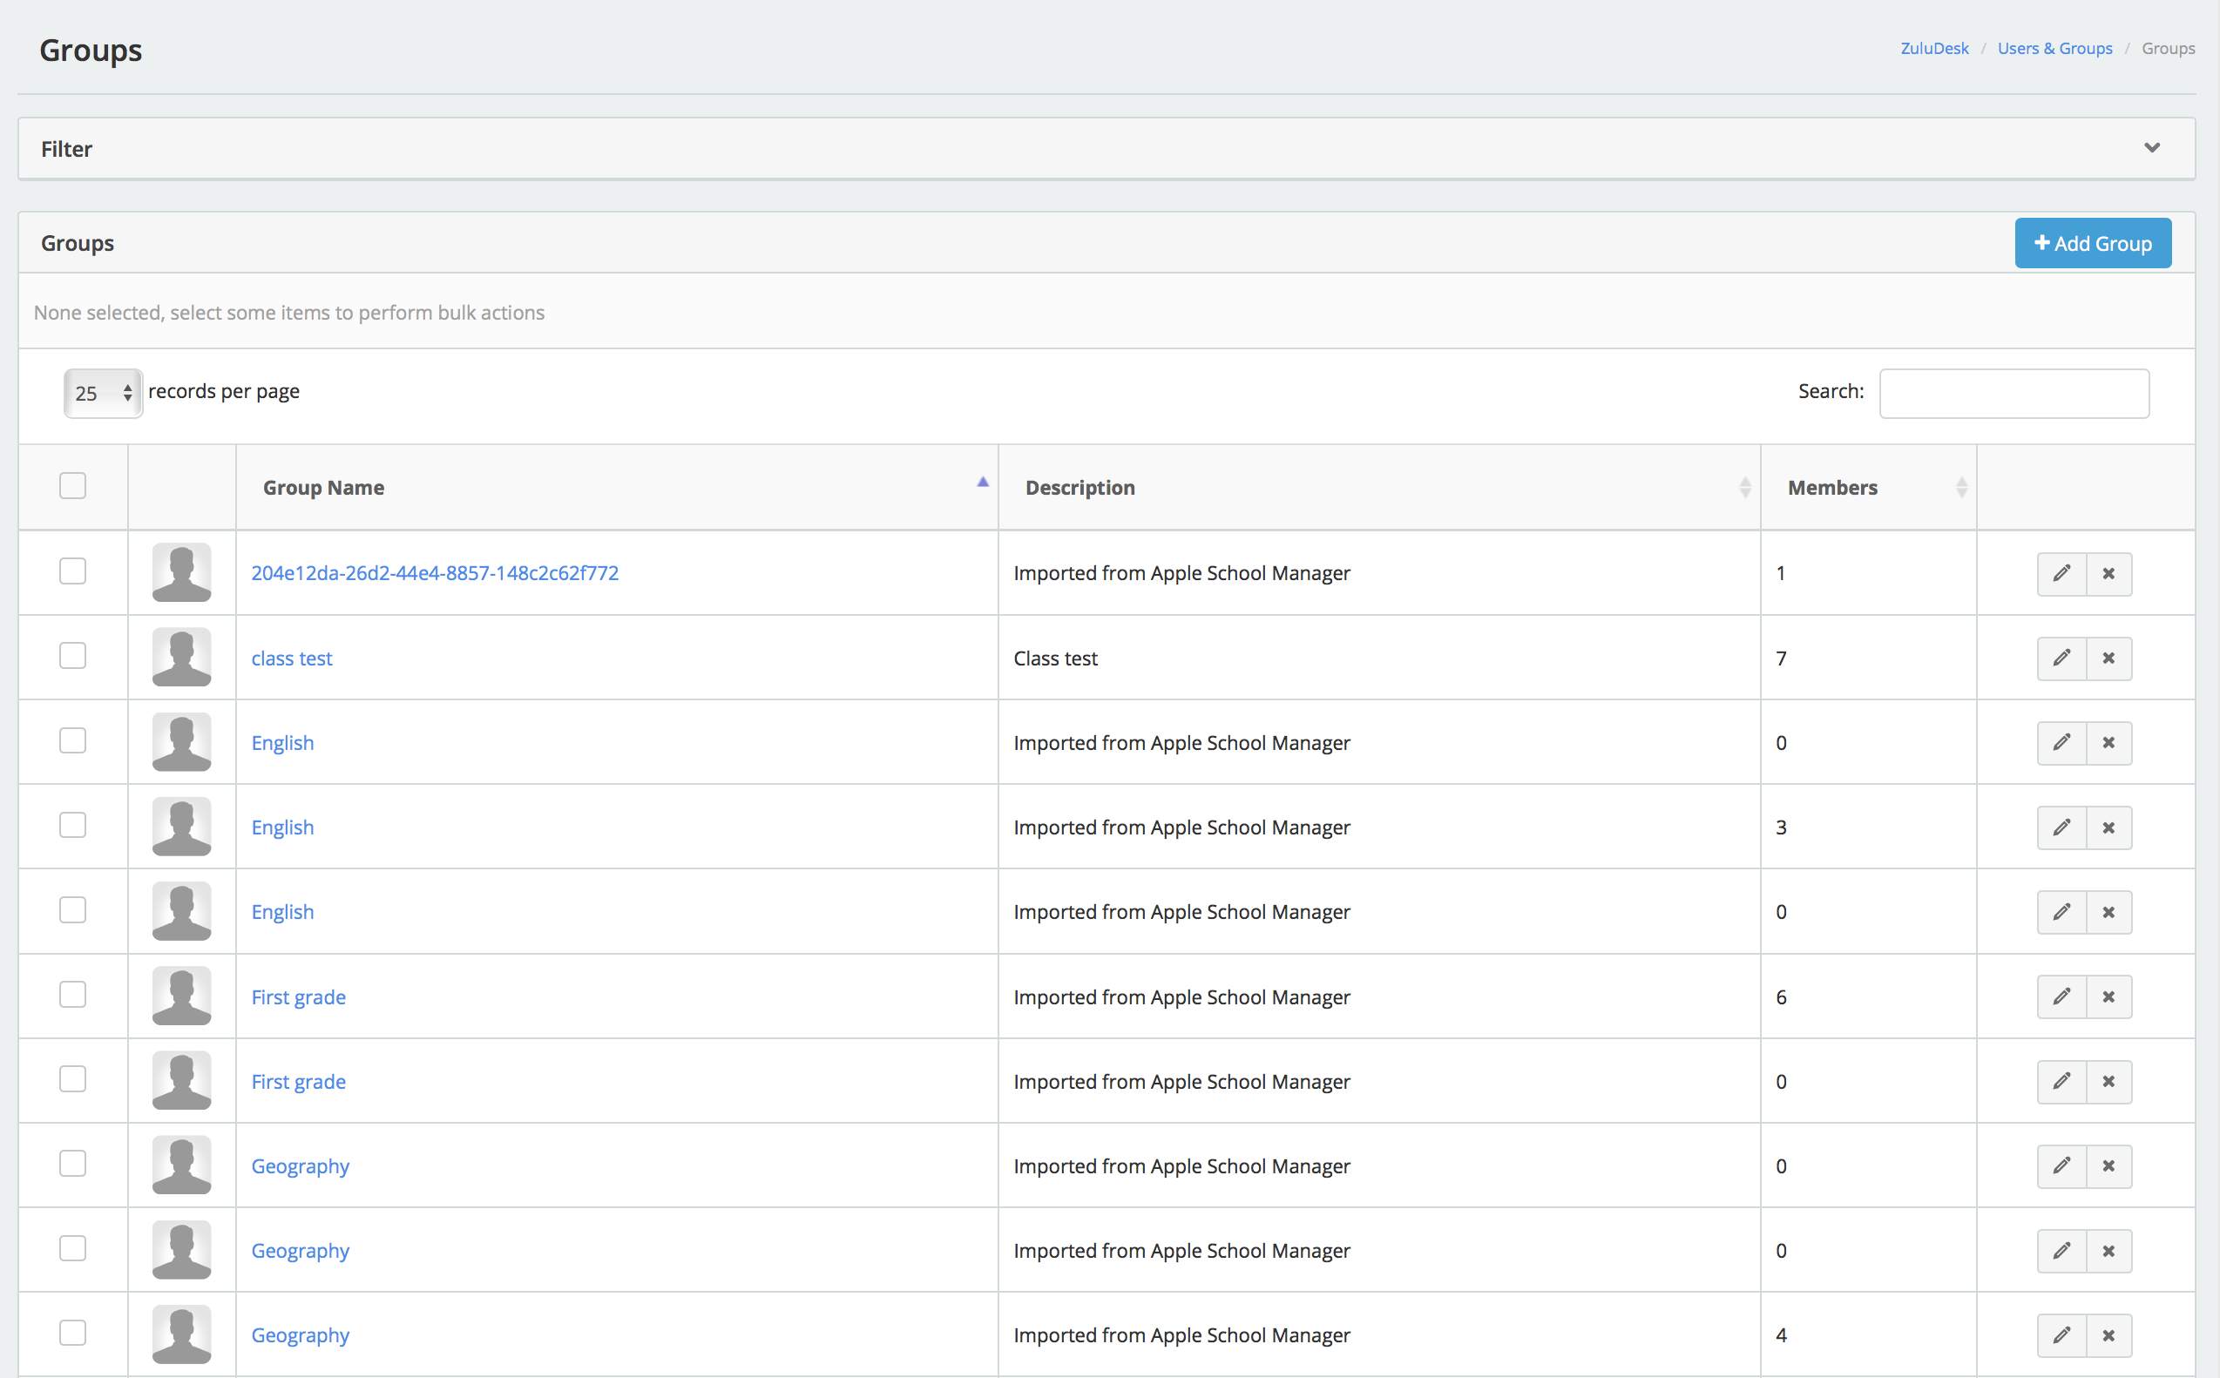The image size is (2220, 1378).
Task: Open First grade link with 0 members
Action: (298, 1082)
